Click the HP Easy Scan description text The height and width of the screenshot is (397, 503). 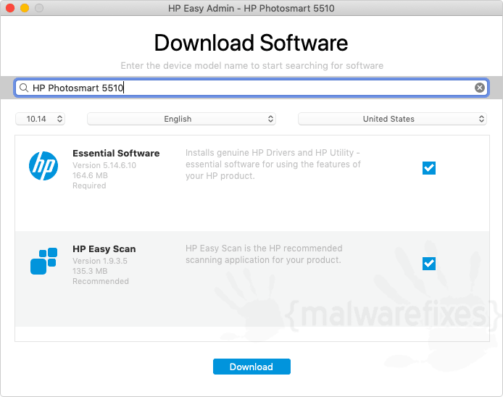coord(264,254)
